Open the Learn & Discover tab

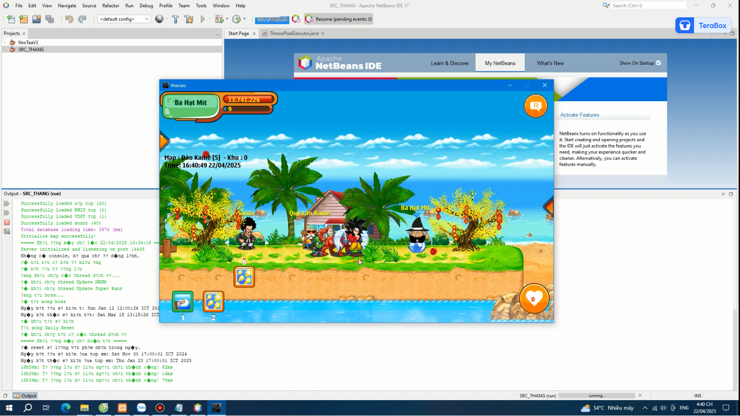click(450, 63)
